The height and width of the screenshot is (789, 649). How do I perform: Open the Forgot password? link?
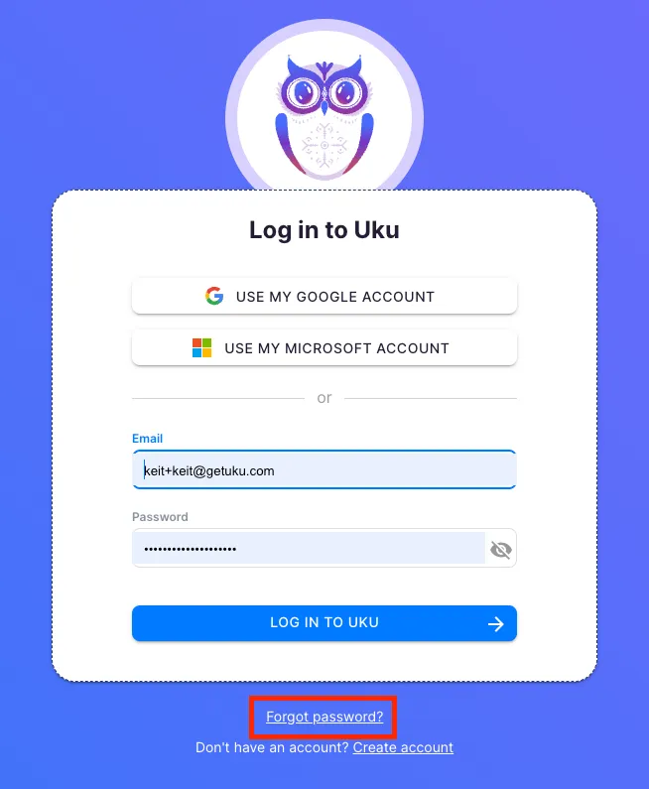pos(324,717)
